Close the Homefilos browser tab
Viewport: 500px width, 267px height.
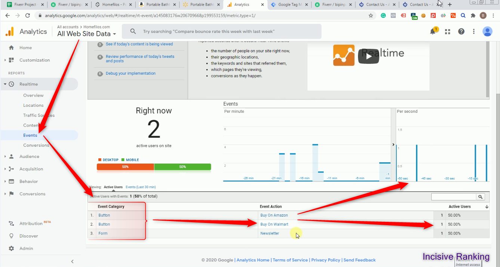click(x=130, y=5)
